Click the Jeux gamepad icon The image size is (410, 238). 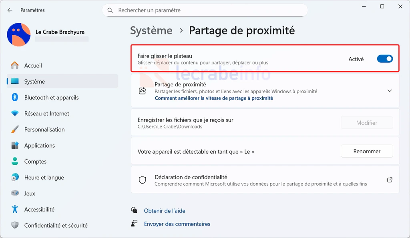pos(15,194)
